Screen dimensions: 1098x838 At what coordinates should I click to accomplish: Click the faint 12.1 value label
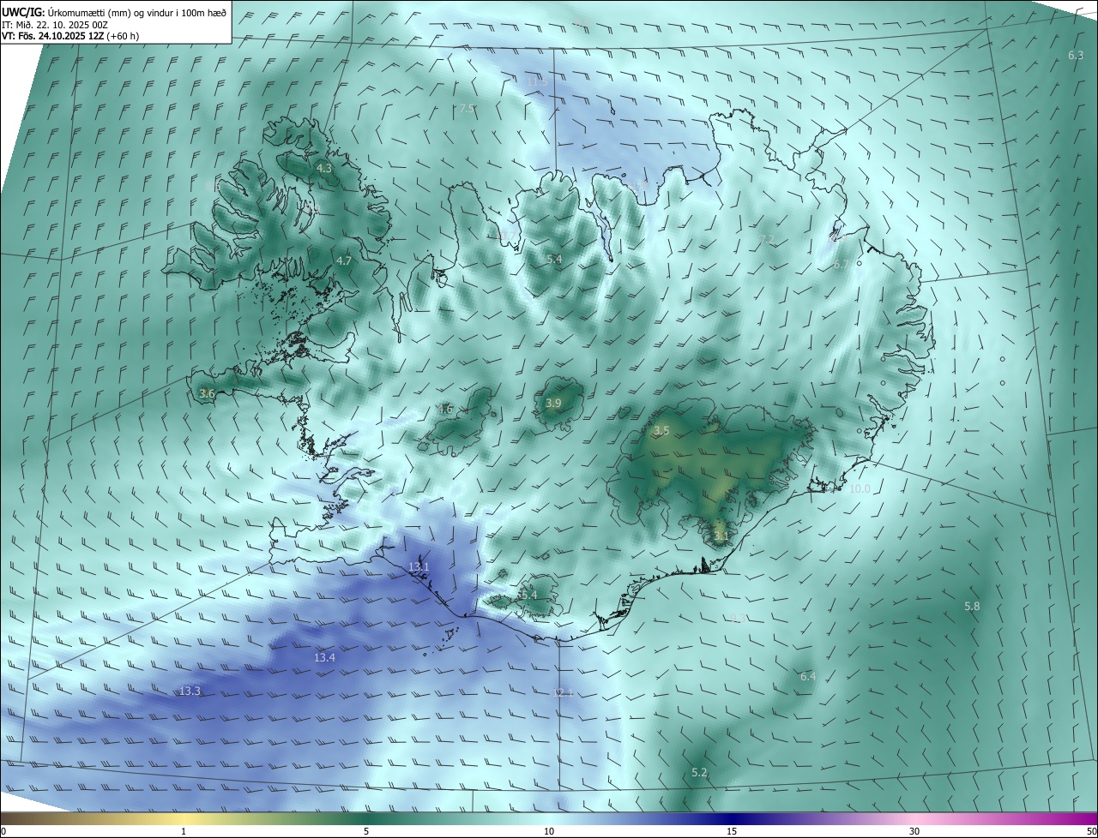563,692
